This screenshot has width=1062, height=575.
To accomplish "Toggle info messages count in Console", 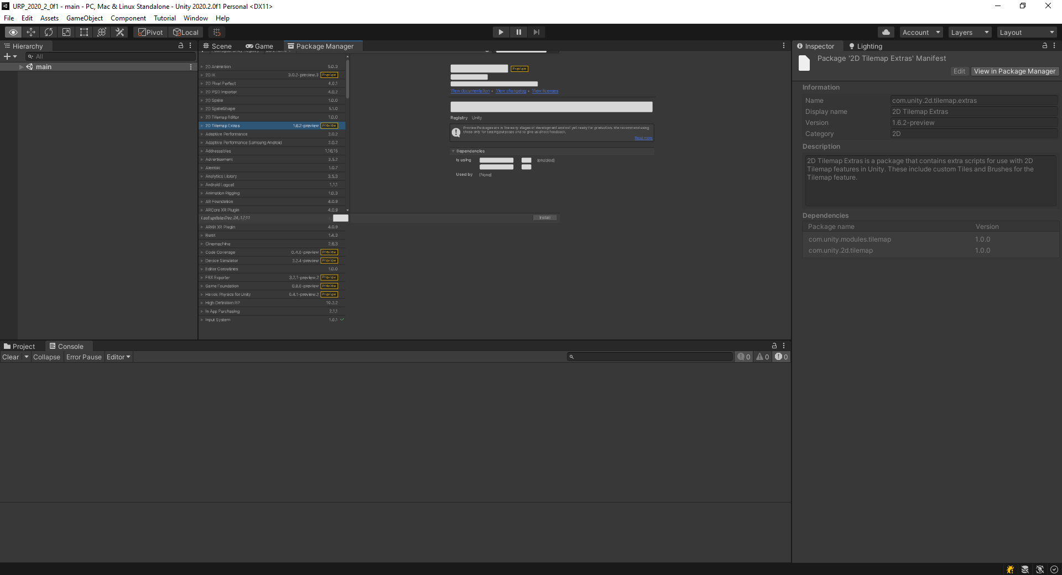I will tap(744, 357).
